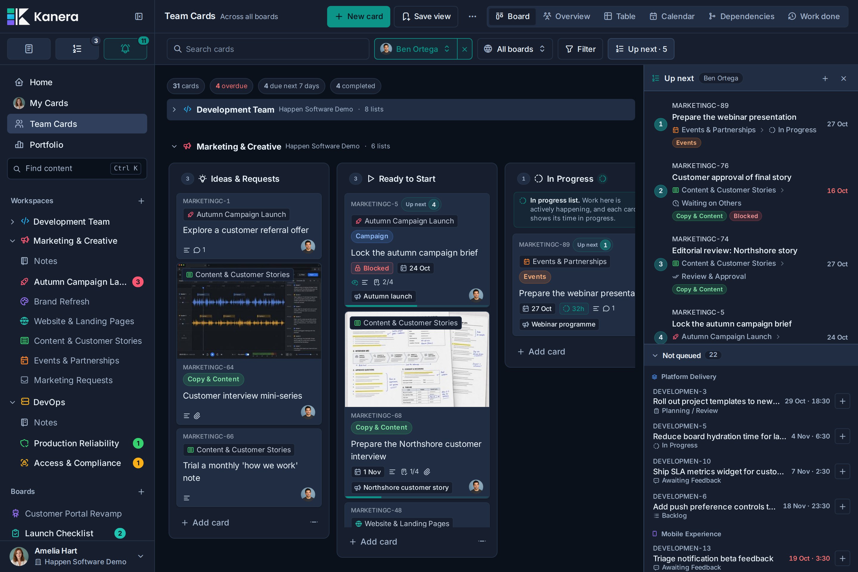The image size is (858, 572).
Task: Open the Ben Ortega member dropdown
Action: click(x=416, y=49)
